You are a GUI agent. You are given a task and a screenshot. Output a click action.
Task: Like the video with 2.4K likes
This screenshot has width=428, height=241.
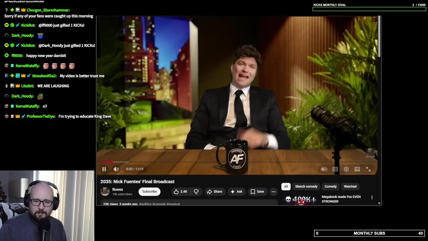tap(180, 191)
